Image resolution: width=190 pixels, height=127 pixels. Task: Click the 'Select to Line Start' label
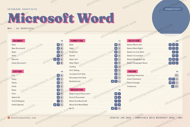click(x=135, y=52)
